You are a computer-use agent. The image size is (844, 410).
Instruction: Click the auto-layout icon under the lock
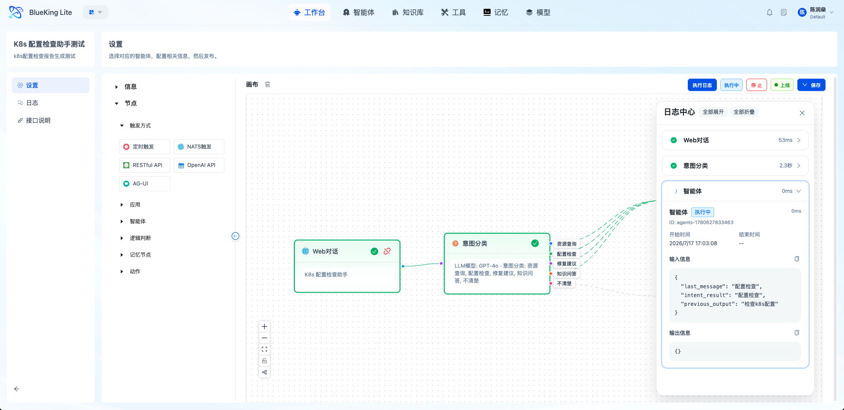[x=264, y=372]
